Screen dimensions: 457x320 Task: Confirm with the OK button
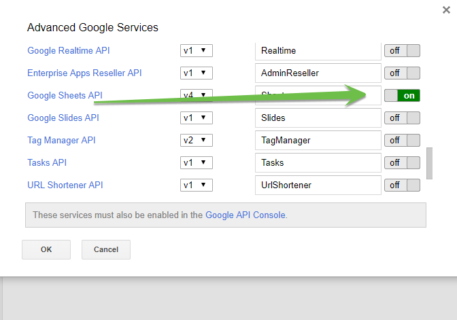pos(46,249)
